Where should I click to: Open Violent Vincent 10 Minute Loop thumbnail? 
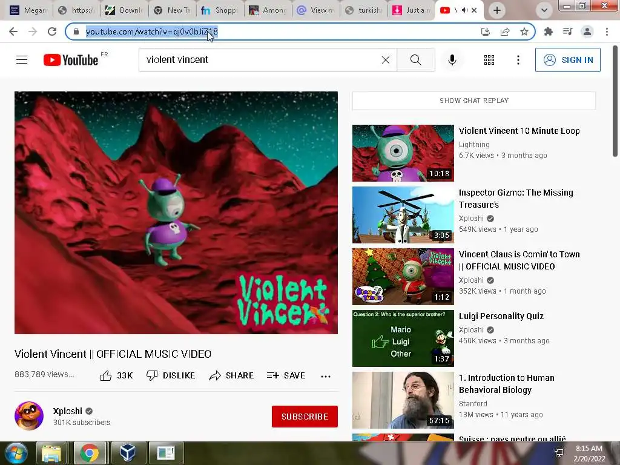(x=403, y=153)
